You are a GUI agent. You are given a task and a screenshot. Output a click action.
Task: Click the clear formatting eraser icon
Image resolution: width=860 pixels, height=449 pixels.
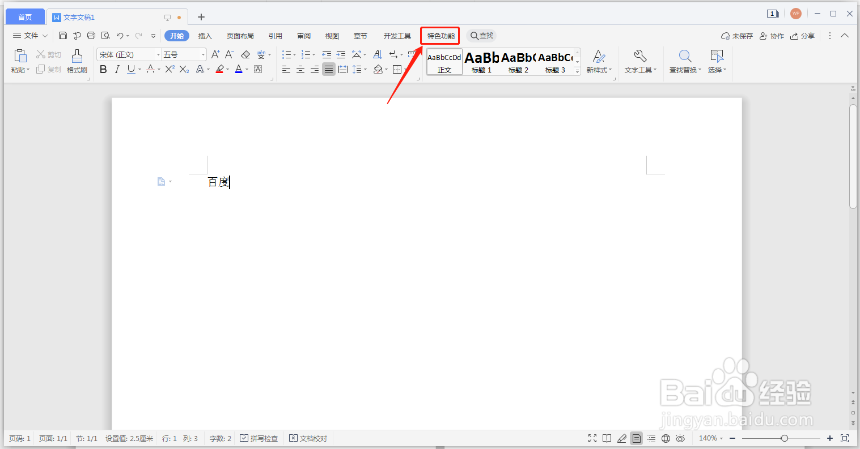(x=245, y=54)
